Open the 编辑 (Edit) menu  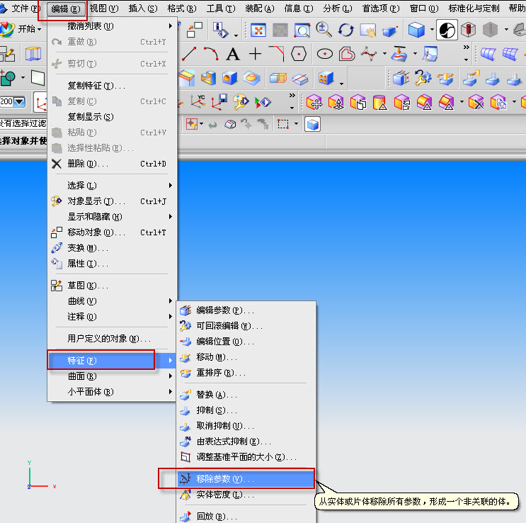pos(65,9)
